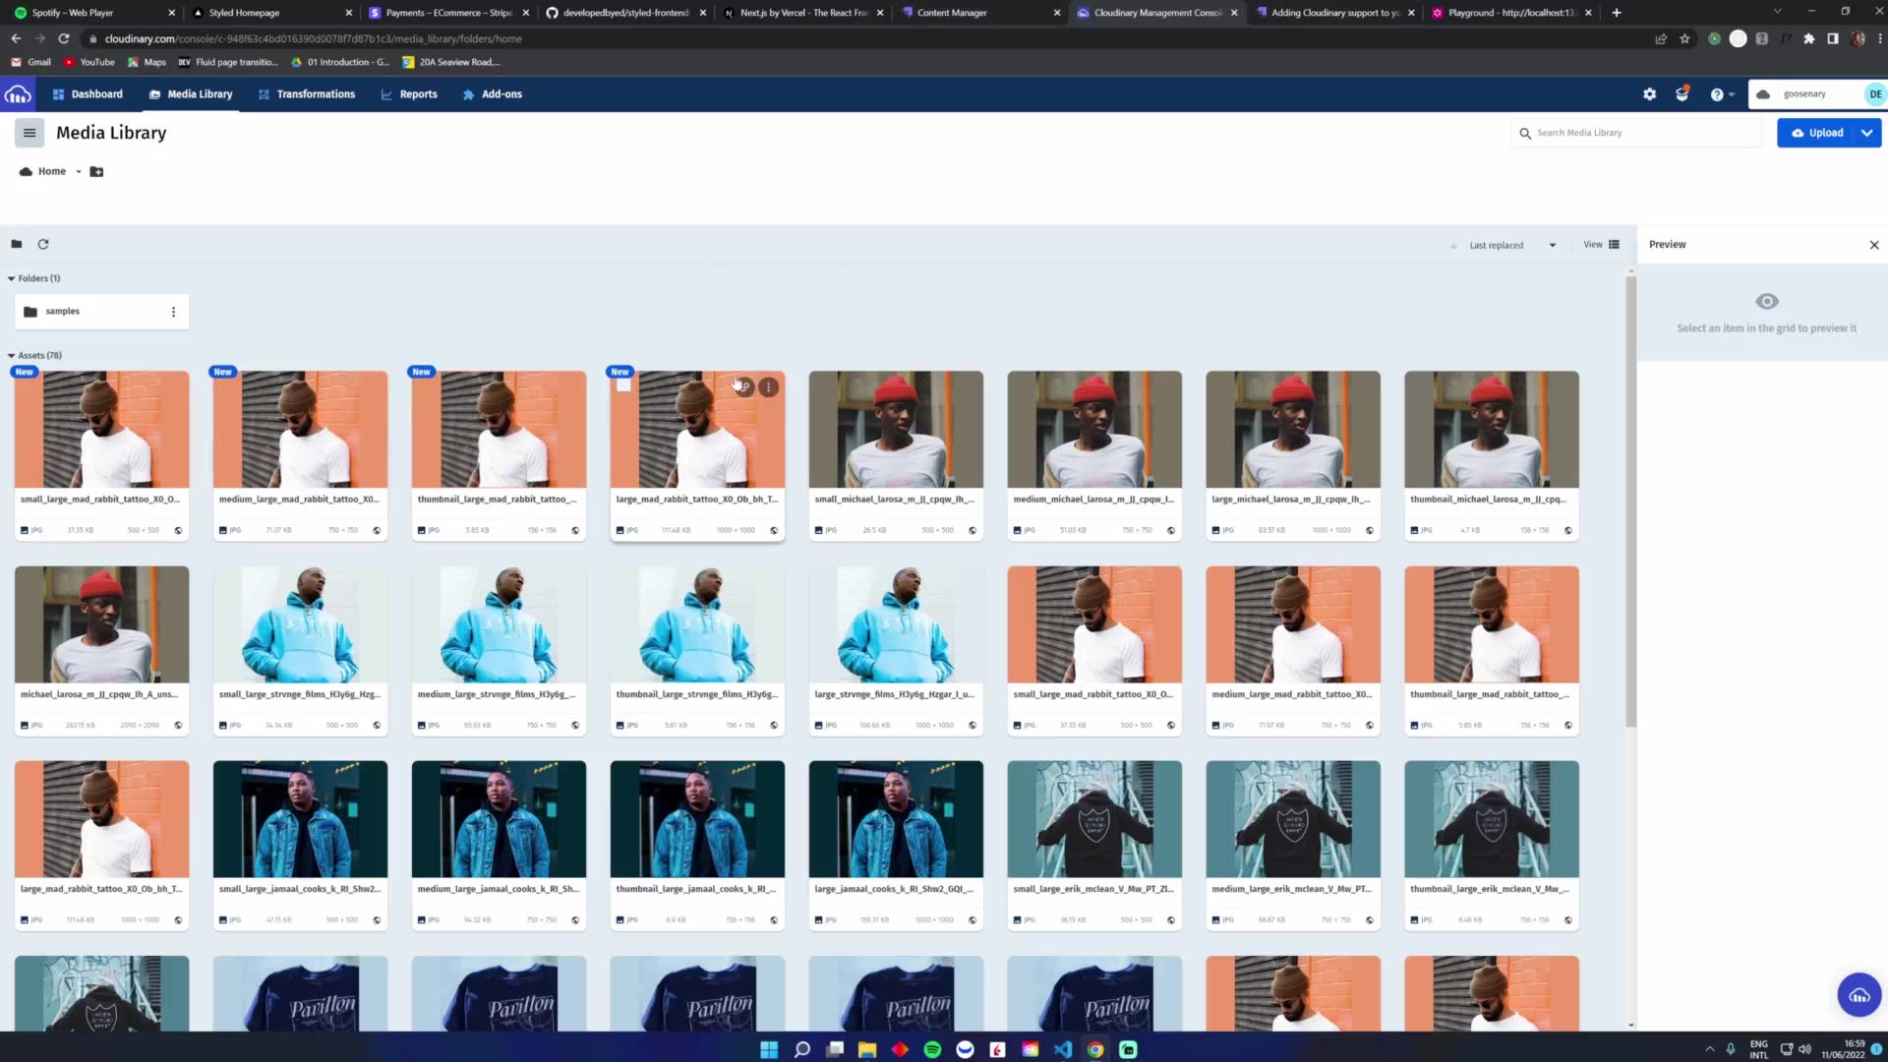Switch the View list layout toggle

1614,244
